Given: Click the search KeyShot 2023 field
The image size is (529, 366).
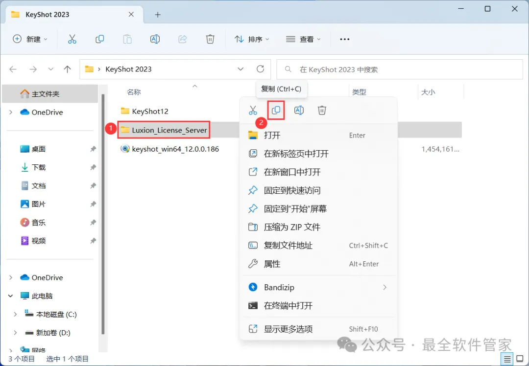Looking at the screenshot, I should (x=400, y=69).
